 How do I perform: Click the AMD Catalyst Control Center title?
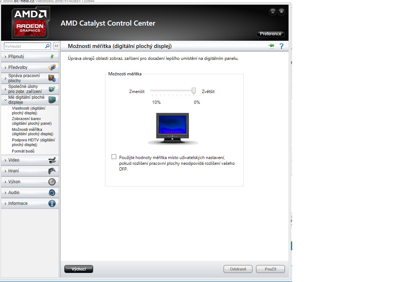pos(108,23)
